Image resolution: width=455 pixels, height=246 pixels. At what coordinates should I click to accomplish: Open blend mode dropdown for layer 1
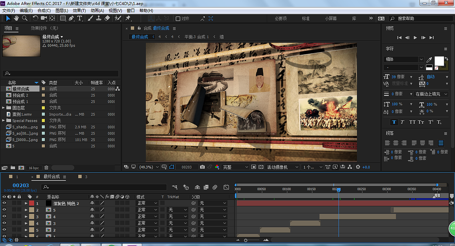pyautogui.click(x=148, y=203)
